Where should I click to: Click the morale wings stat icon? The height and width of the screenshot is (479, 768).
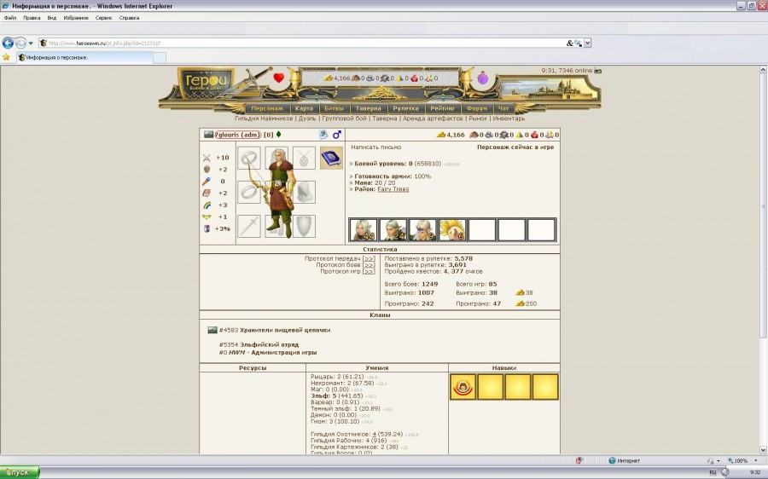tap(207, 216)
